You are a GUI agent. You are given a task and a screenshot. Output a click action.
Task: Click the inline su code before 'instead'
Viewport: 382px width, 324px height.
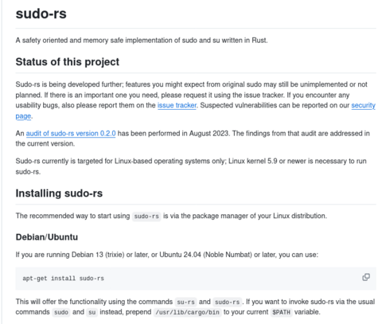tap(92, 312)
